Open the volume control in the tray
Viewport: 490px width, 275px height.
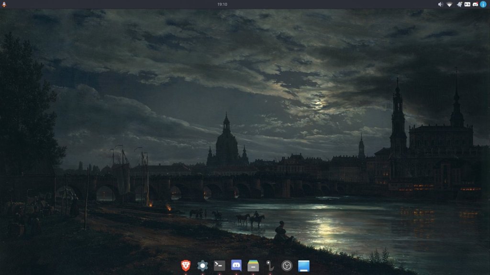pyautogui.click(x=441, y=4)
